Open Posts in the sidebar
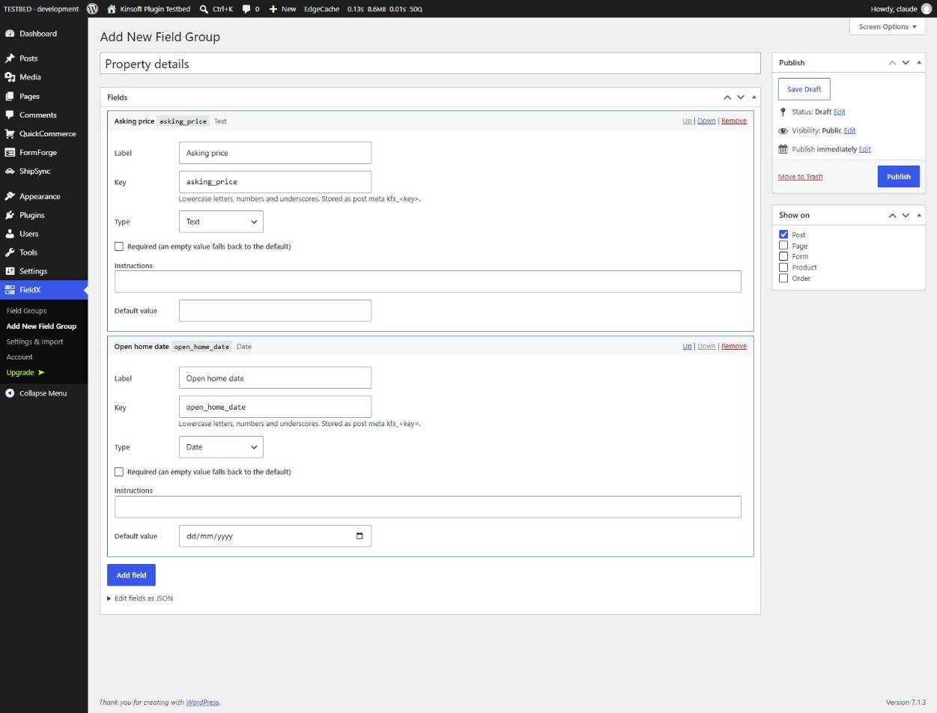The image size is (937, 713). click(43, 58)
